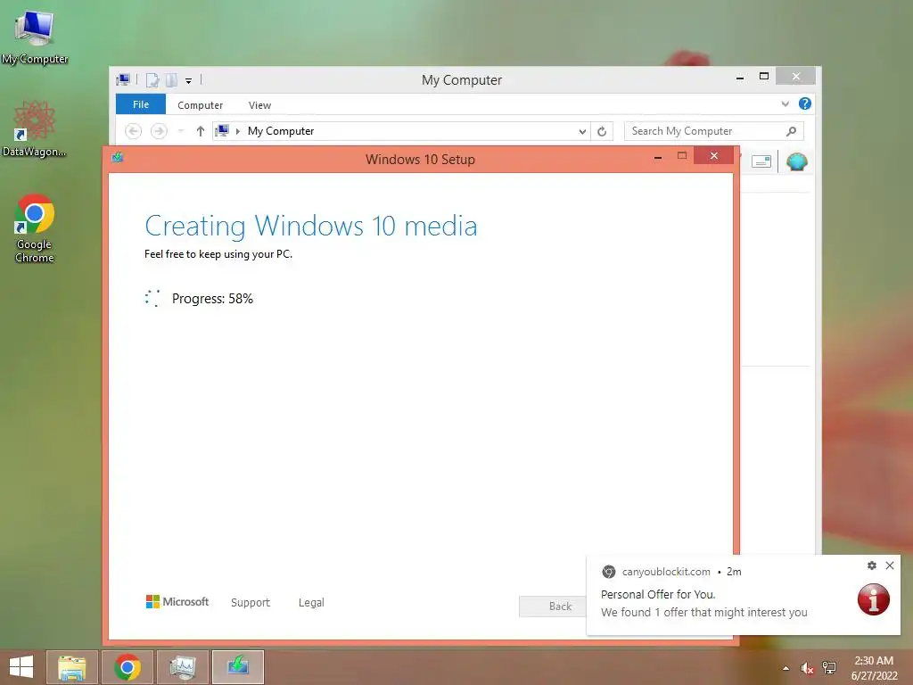
Task: Open notification settings gear icon
Action: point(872,565)
